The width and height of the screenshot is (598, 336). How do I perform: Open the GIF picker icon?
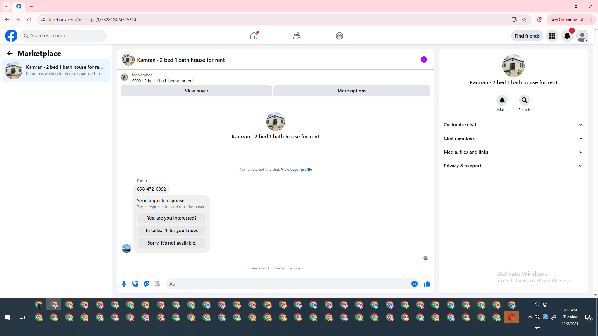[x=158, y=284]
